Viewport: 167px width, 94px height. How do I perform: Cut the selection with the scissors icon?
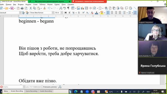point(31,8)
